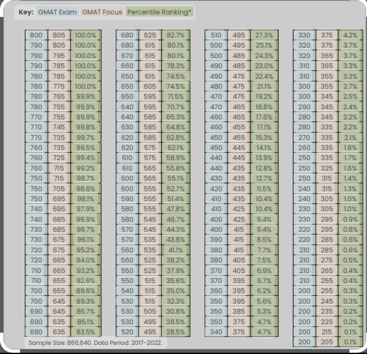This screenshot has height=354, width=367.
Task: Click the 65.3% percentile cell
Action: click(x=176, y=117)
